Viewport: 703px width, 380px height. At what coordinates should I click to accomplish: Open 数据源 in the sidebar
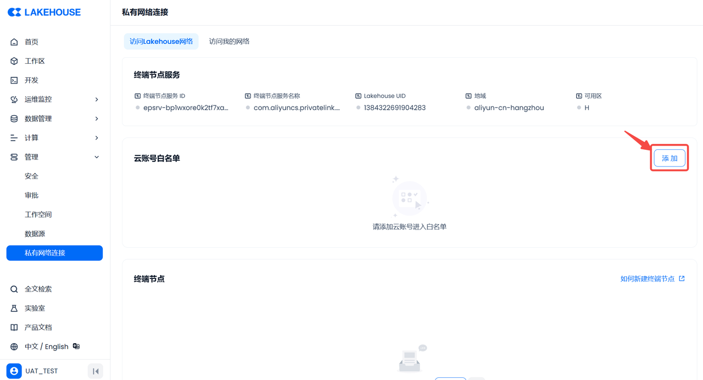(35, 234)
